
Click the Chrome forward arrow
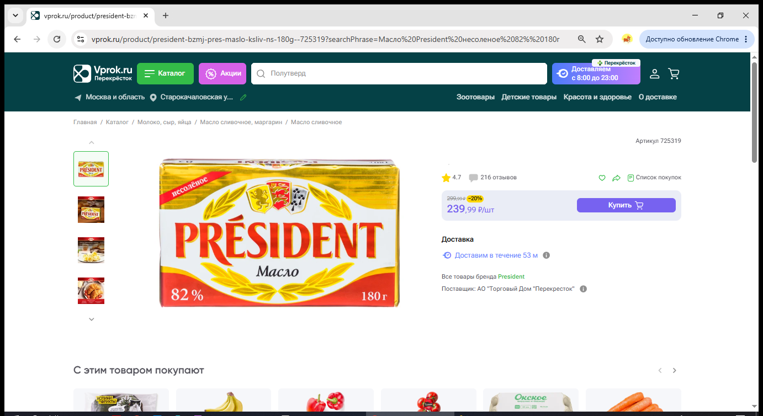pyautogui.click(x=37, y=39)
